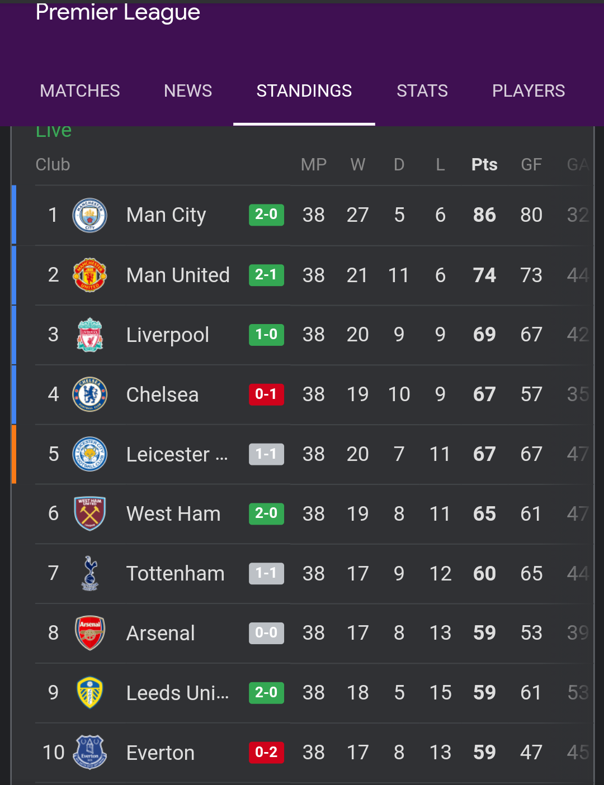604x785 pixels.
Task: Go to the STATS tab
Action: pos(422,91)
